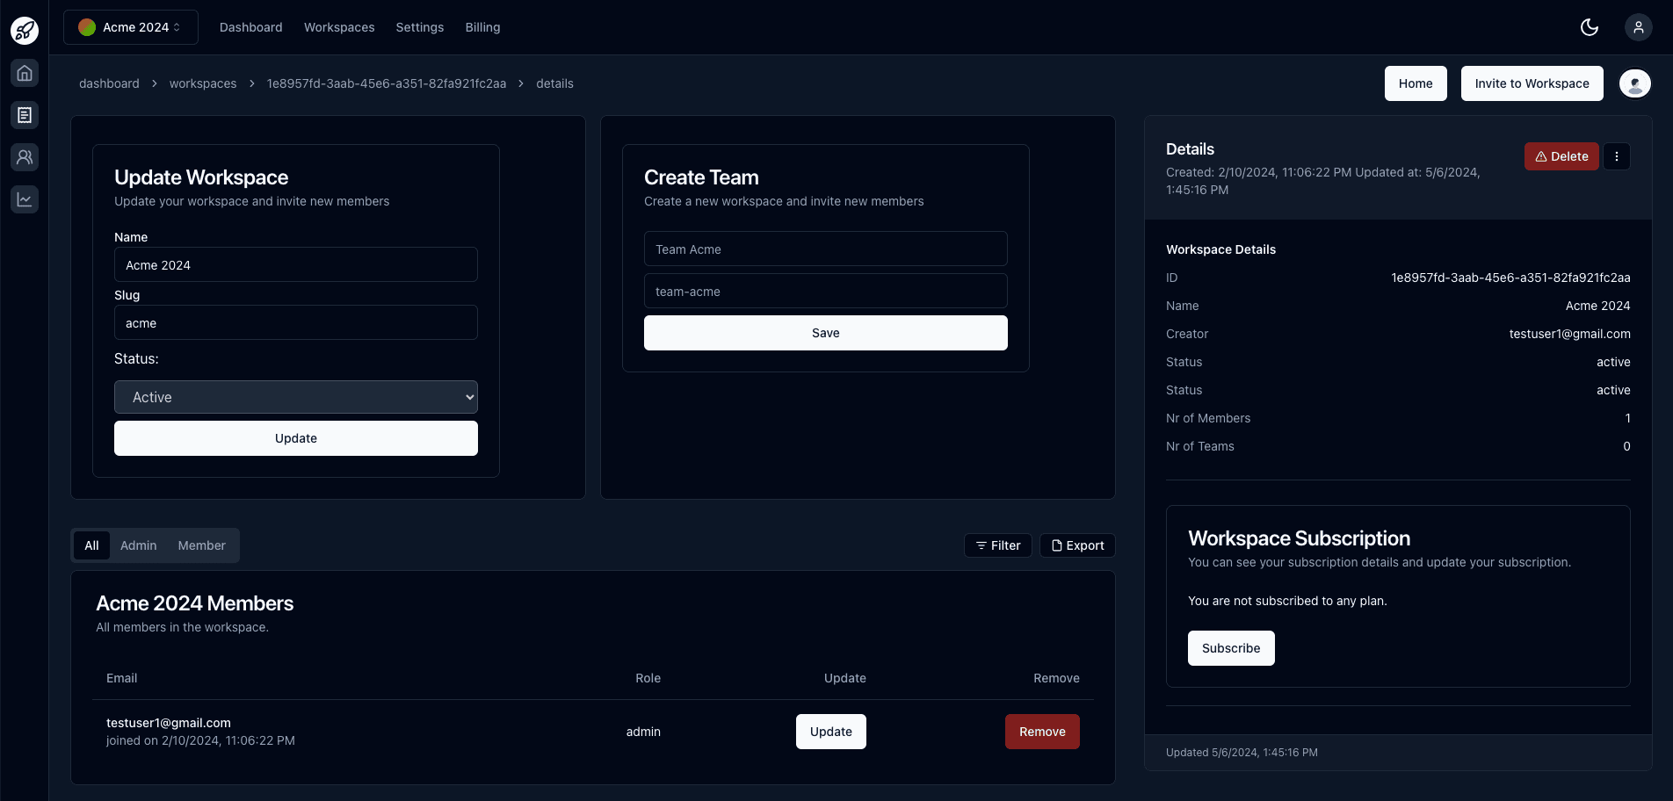Open the Details more-options kebab menu

point(1617,156)
